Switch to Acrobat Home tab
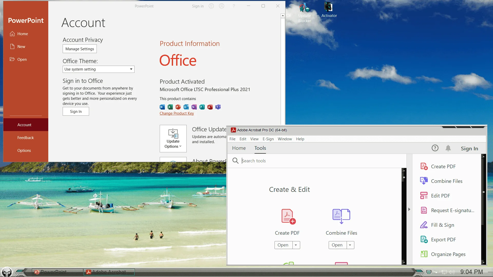The image size is (493, 277). (239, 148)
